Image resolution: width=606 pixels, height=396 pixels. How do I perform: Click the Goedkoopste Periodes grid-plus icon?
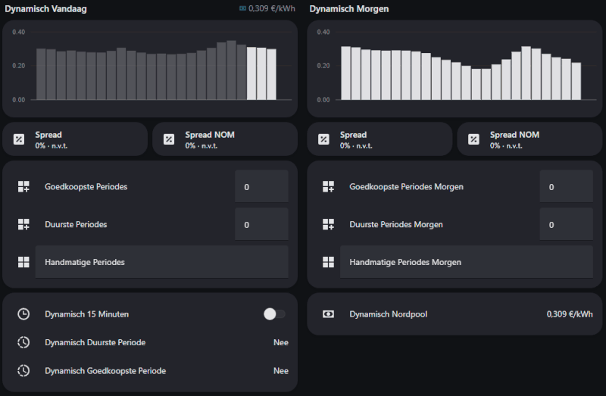23,186
